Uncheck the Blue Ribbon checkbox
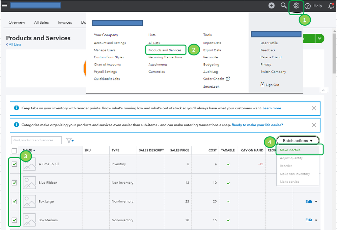The image size is (337, 230). [14, 183]
